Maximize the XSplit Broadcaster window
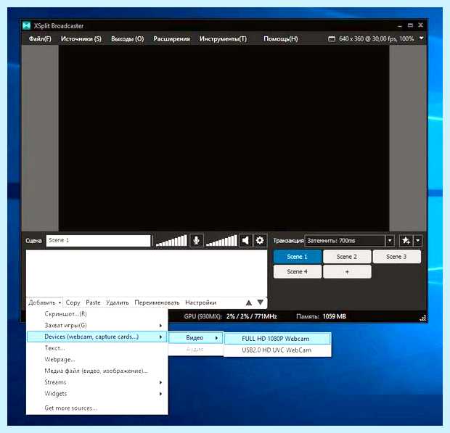 [x=410, y=25]
